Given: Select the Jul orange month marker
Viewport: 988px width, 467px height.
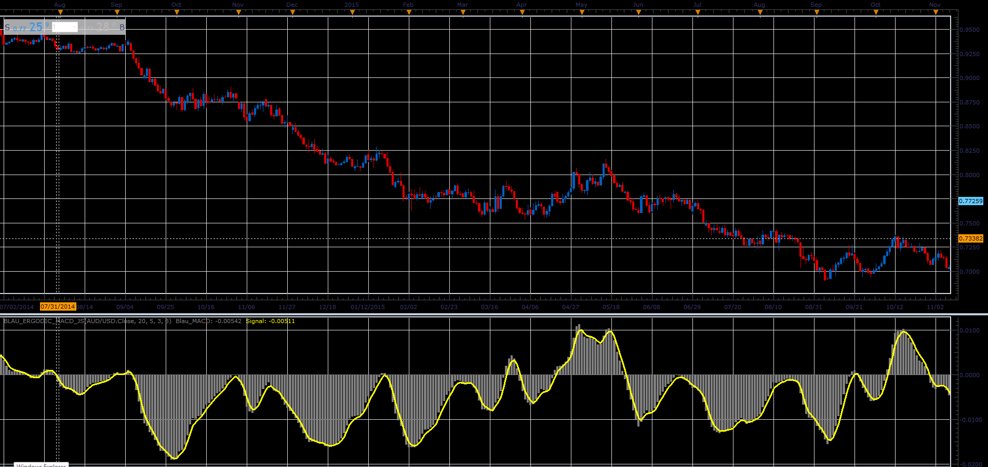Looking at the screenshot, I should 698,12.
